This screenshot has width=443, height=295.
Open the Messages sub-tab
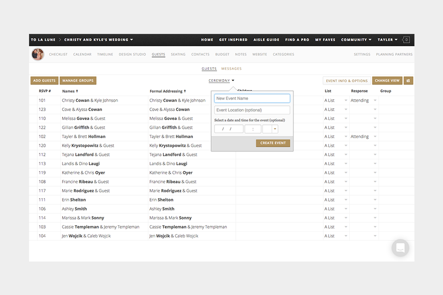(x=231, y=69)
